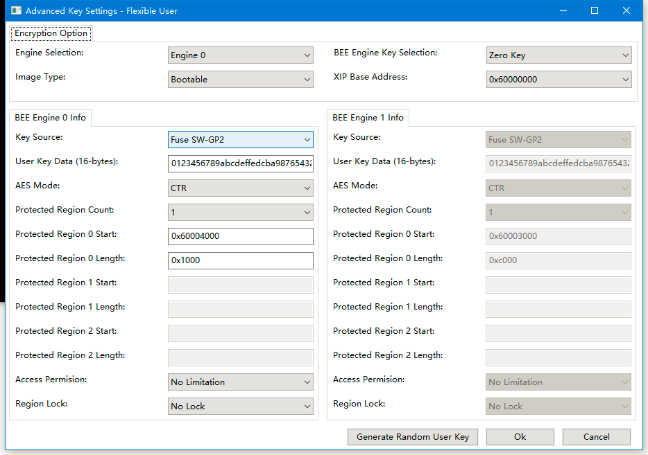Open the Key Source dropdown in Engine 0
The image size is (648, 455).
240,139
